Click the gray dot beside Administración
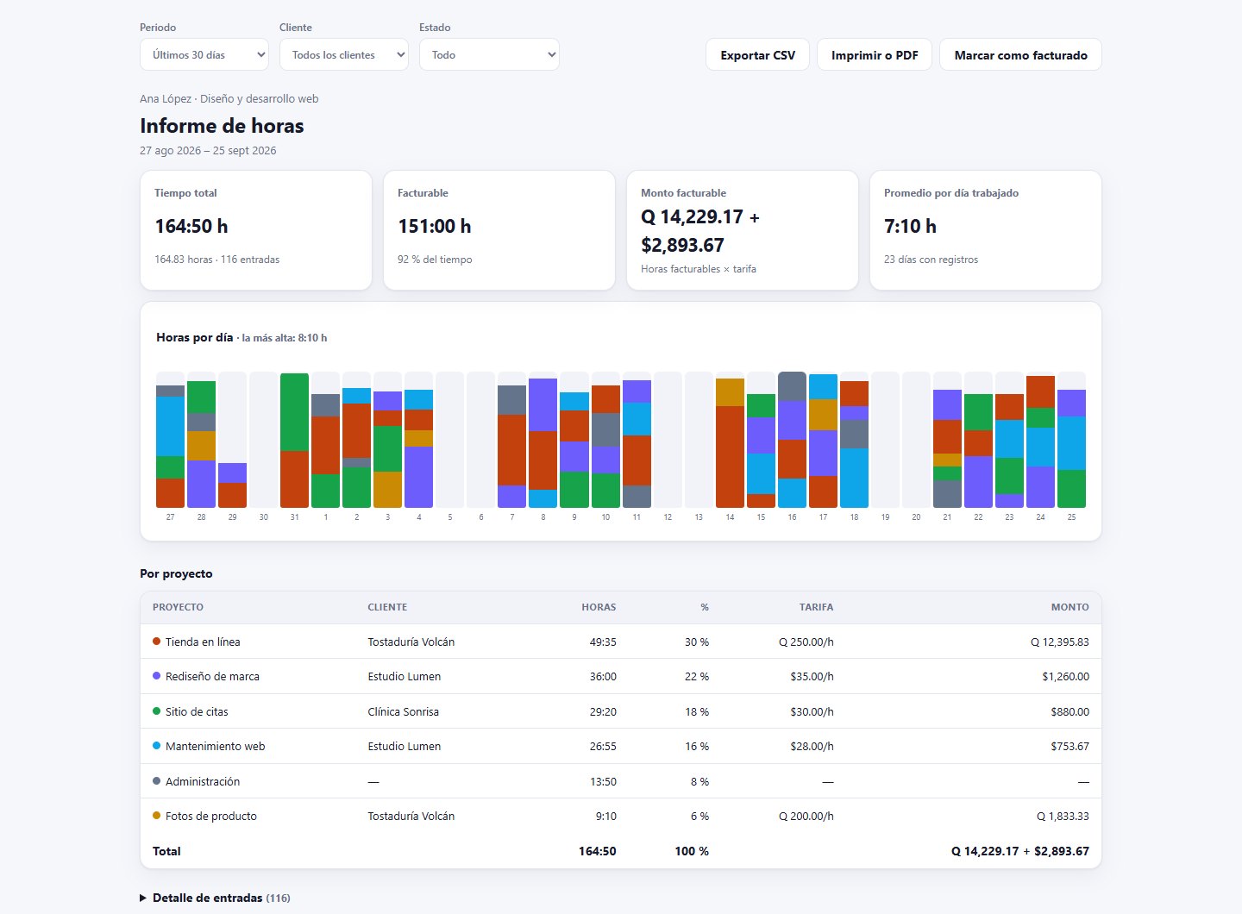Screen dimensions: 1242x914 (x=156, y=781)
